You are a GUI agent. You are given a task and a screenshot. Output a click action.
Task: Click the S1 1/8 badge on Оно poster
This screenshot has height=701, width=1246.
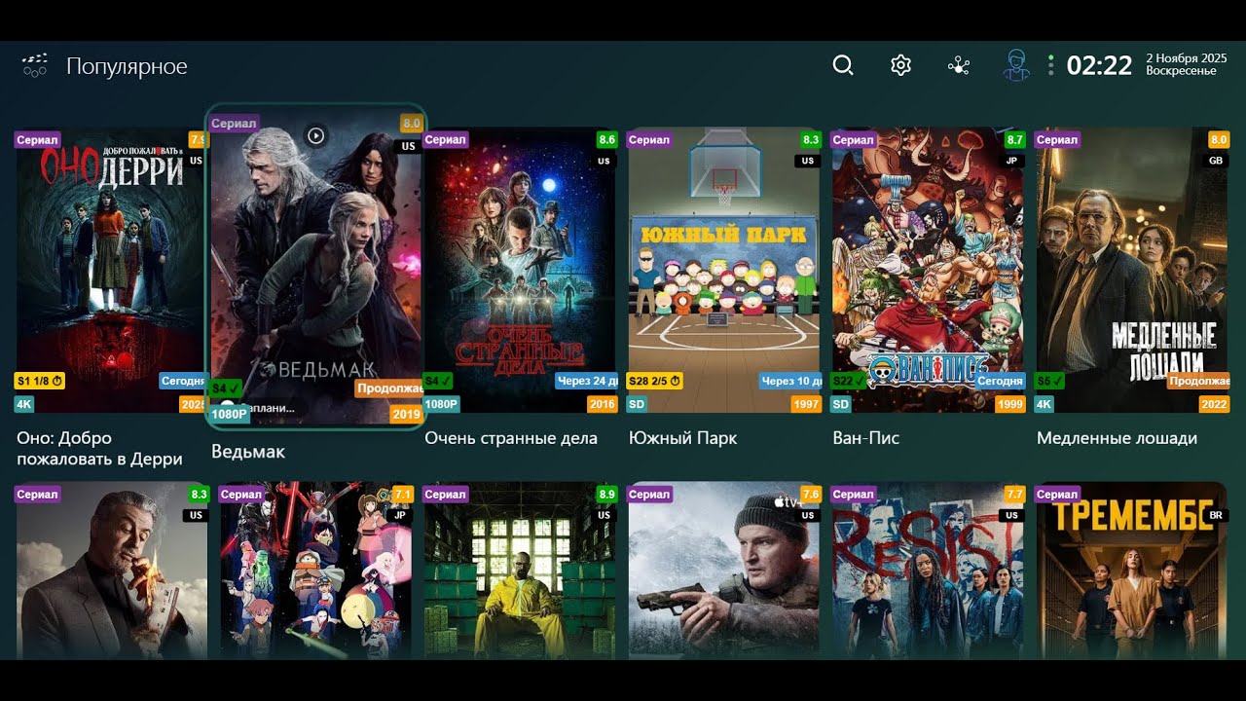pos(40,381)
